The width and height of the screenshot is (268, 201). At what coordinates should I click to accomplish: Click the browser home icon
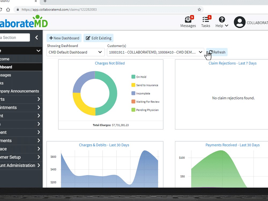click(x=8, y=10)
